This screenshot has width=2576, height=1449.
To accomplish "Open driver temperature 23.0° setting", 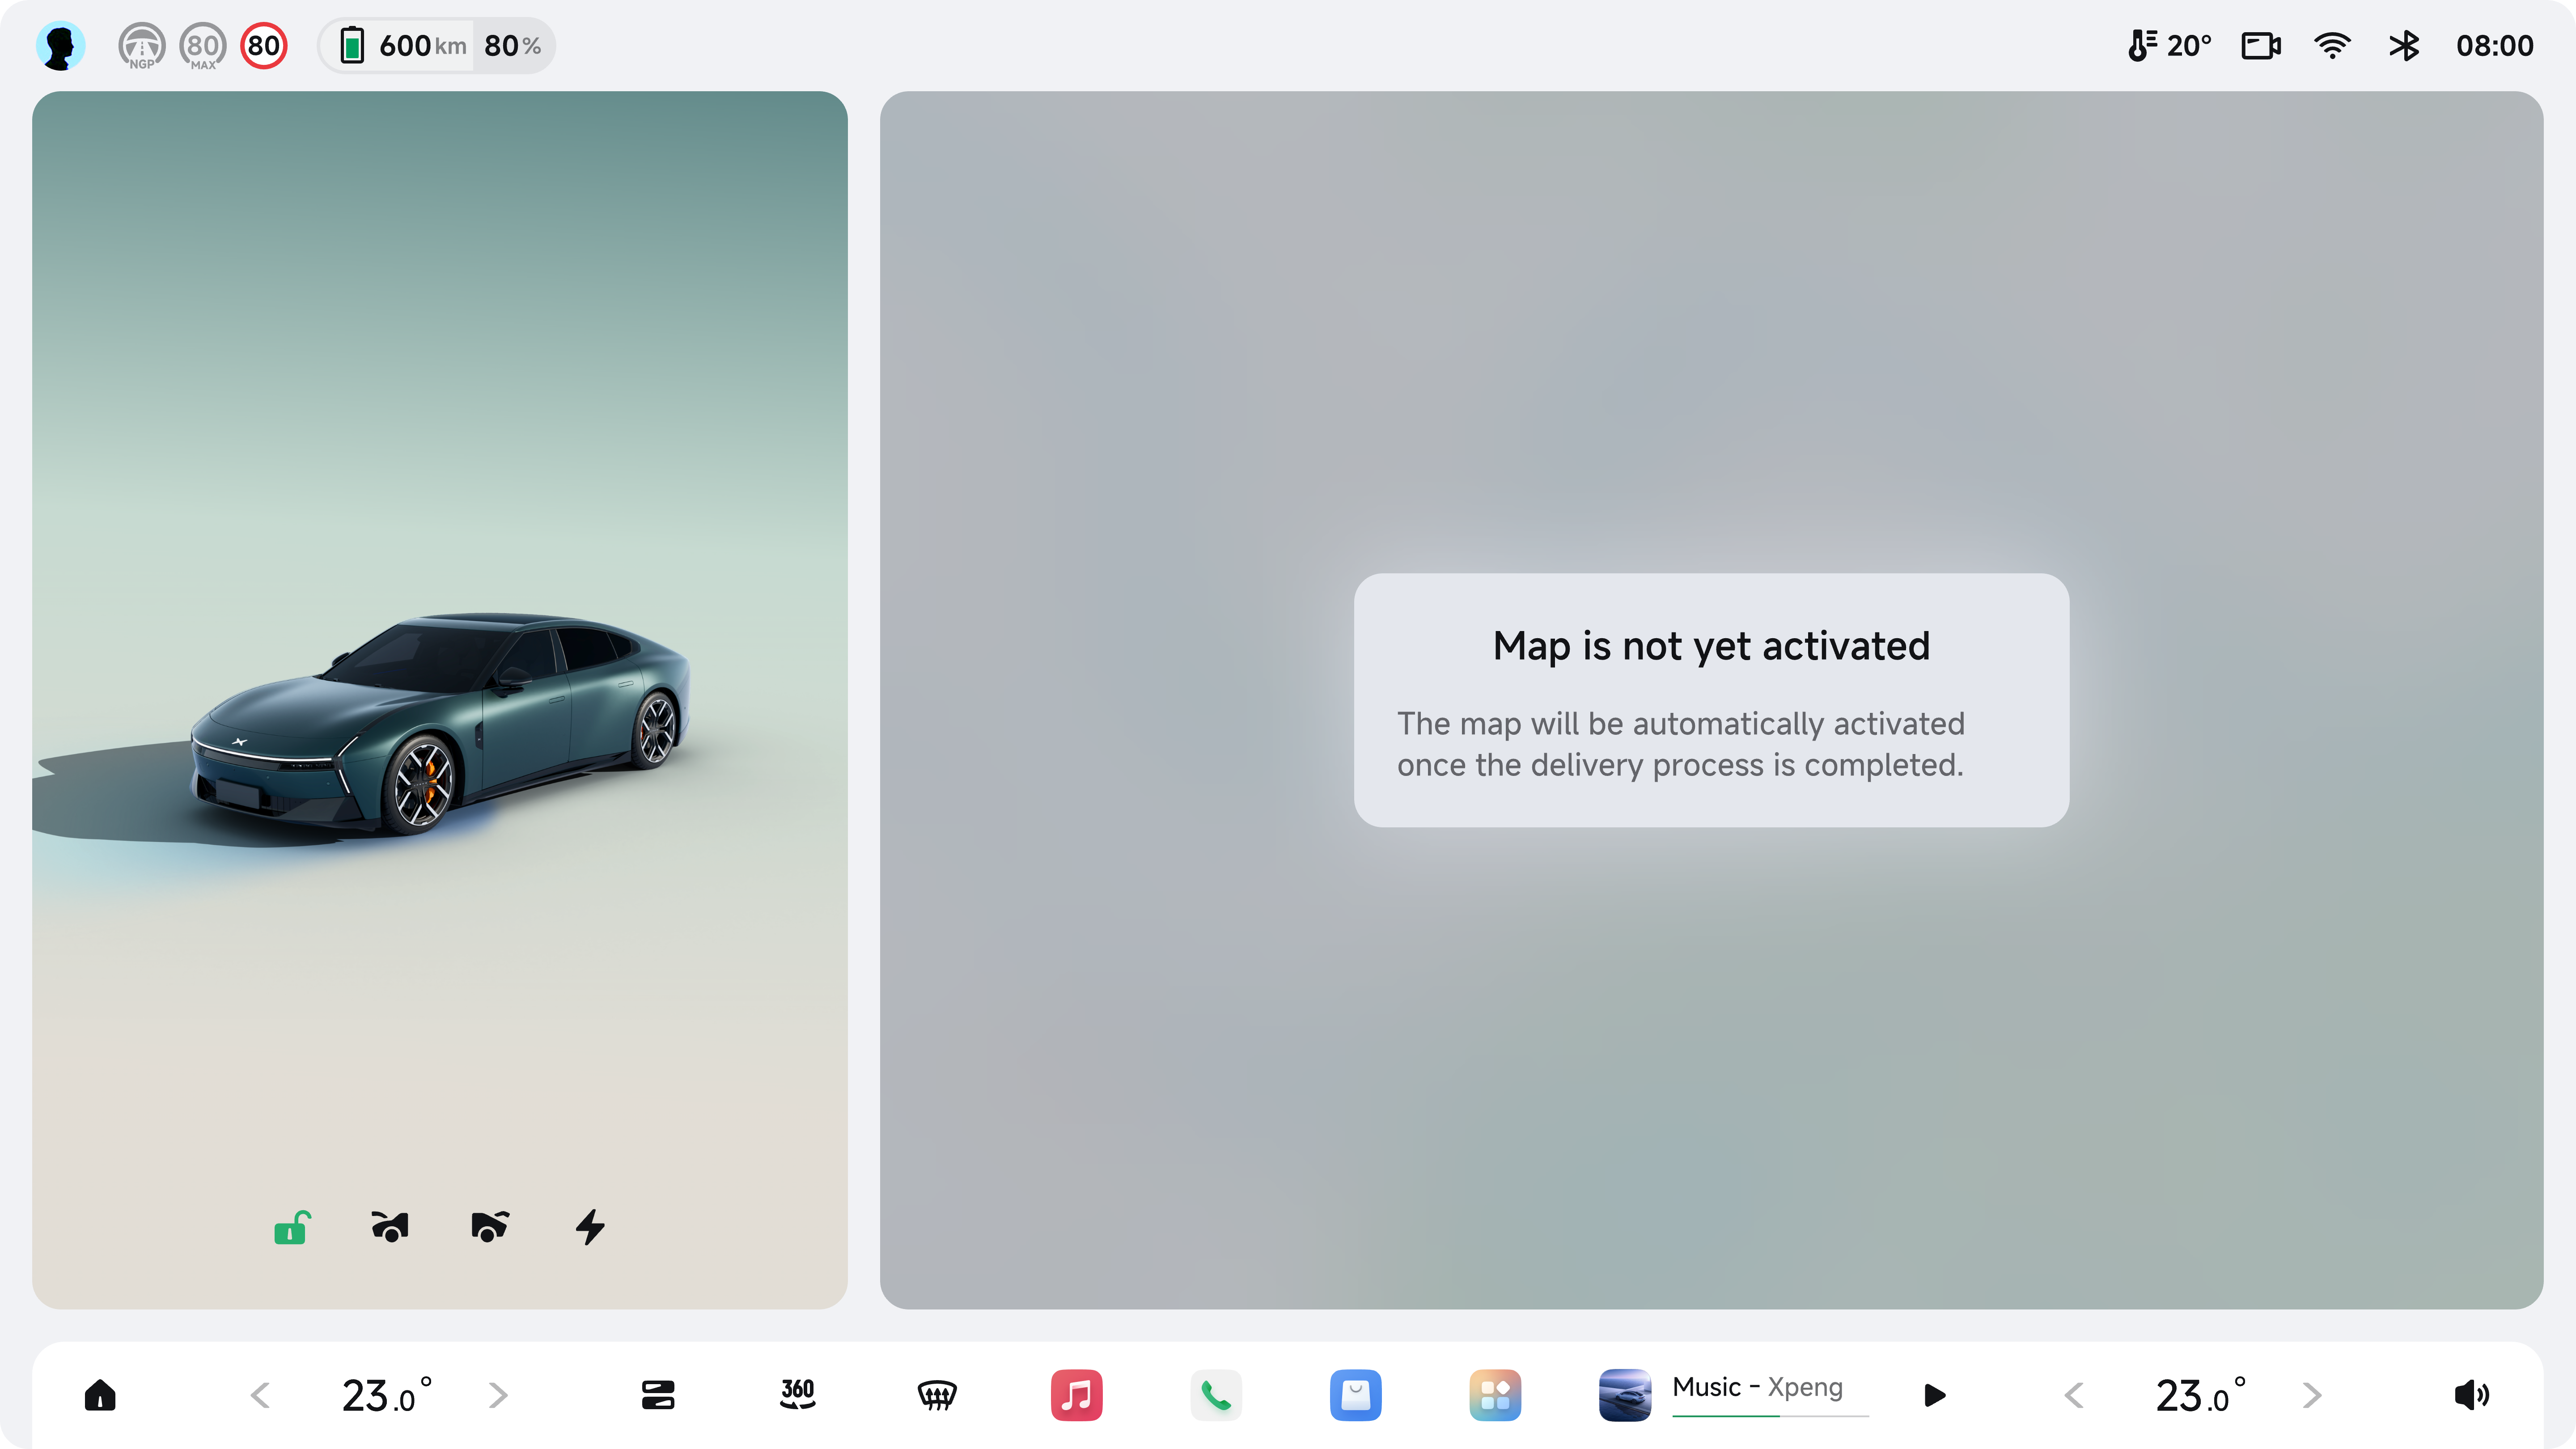I will coord(386,1395).
